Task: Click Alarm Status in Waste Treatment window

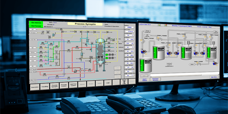Action: (x=144, y=80)
